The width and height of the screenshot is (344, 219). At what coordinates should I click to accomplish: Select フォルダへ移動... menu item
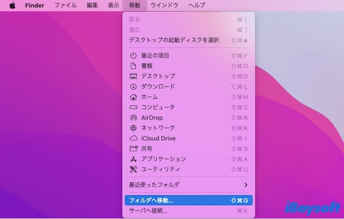coord(189,200)
